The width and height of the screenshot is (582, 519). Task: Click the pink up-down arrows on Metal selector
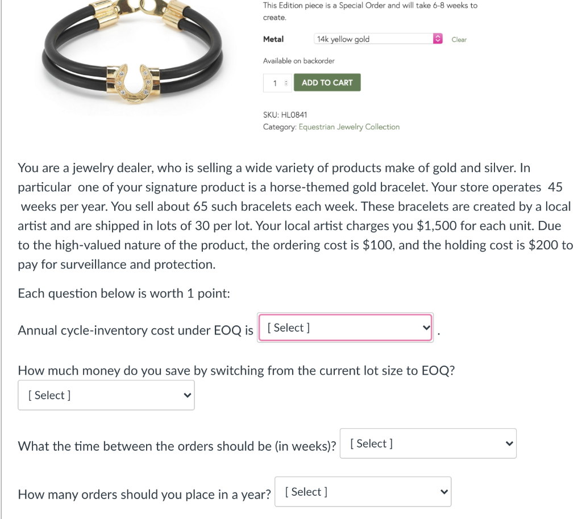click(x=436, y=39)
